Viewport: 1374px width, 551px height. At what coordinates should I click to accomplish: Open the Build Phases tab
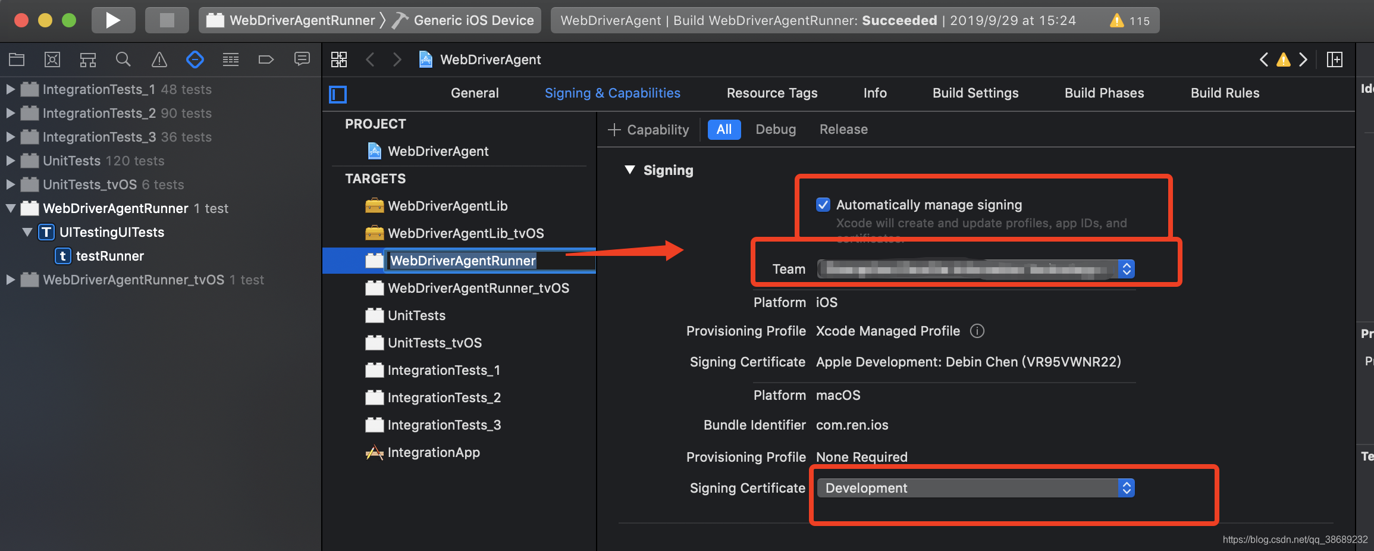(x=1105, y=93)
